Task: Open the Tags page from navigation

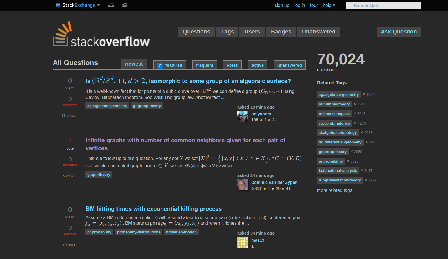Action: [227, 31]
